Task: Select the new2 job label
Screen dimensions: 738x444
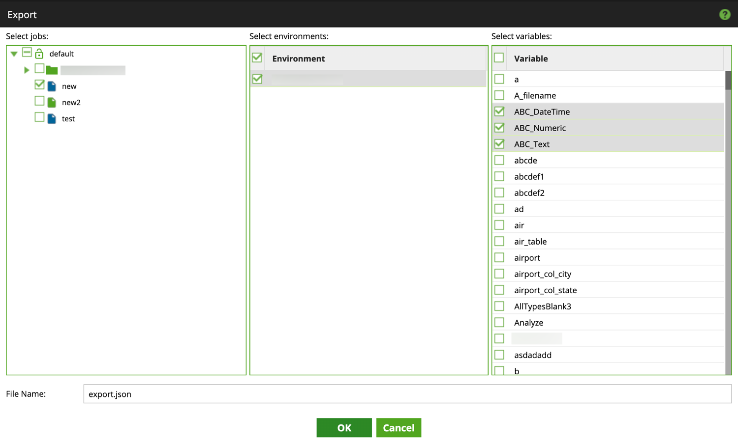Action: 71,103
